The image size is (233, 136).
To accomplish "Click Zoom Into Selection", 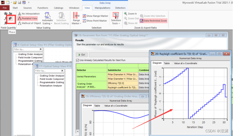I will point(153,16).
